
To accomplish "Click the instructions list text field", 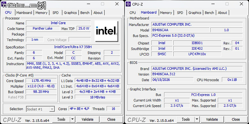I will point(73,65).
